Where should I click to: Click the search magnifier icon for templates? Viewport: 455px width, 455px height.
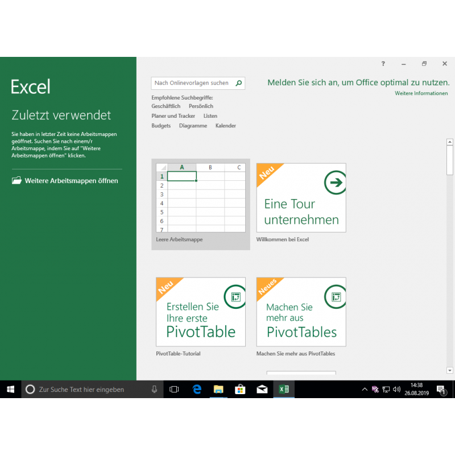click(x=239, y=83)
